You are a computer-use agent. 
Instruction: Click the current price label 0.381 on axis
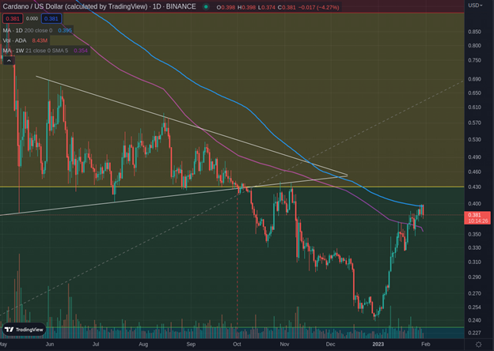pos(477,217)
